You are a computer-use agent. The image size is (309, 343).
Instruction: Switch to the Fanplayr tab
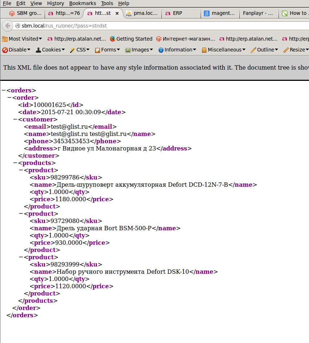coord(259,13)
